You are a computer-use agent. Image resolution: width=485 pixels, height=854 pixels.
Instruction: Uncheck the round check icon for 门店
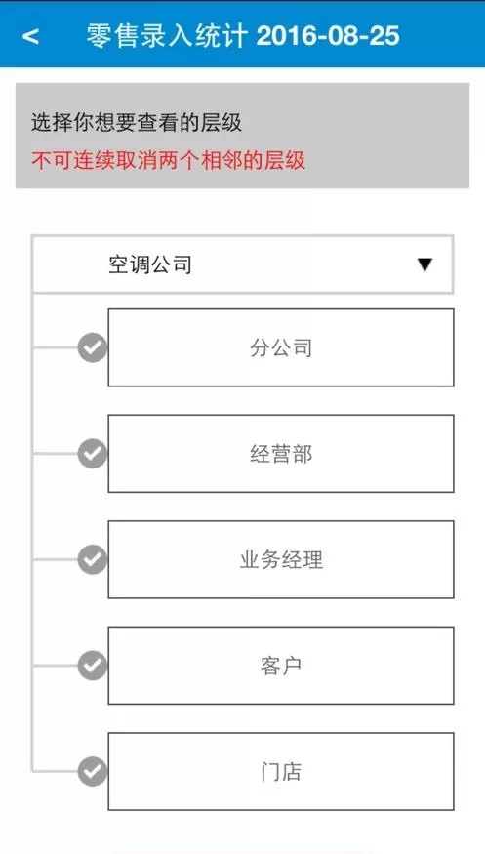[93, 771]
